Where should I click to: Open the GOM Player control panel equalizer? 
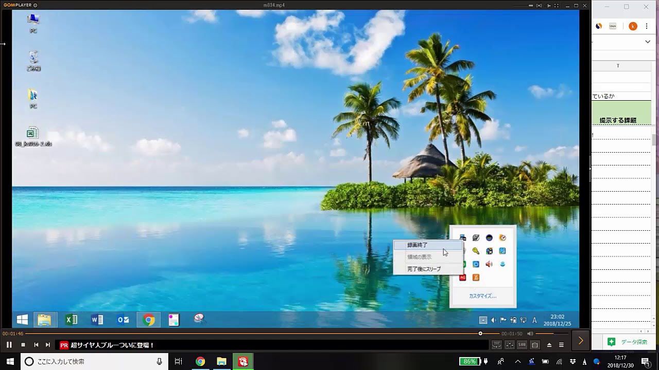pos(509,345)
